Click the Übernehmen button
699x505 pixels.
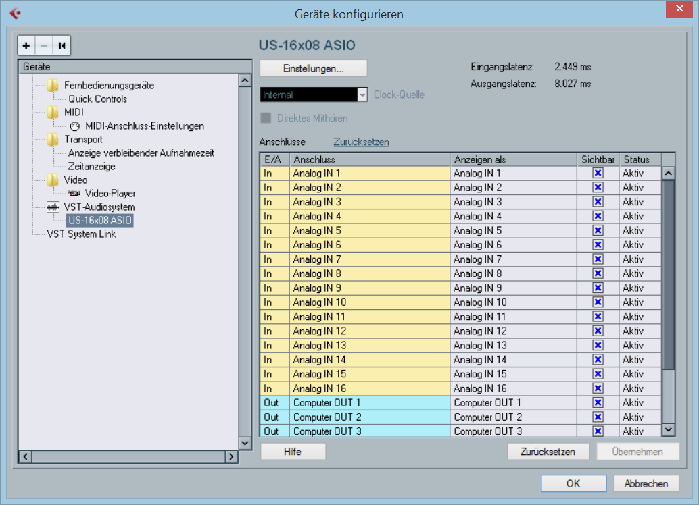(637, 452)
